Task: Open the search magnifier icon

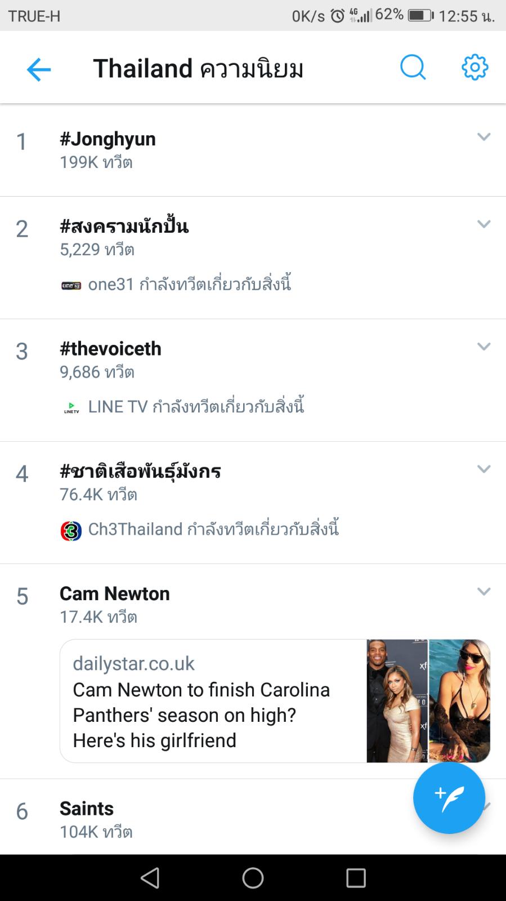Action: (413, 68)
